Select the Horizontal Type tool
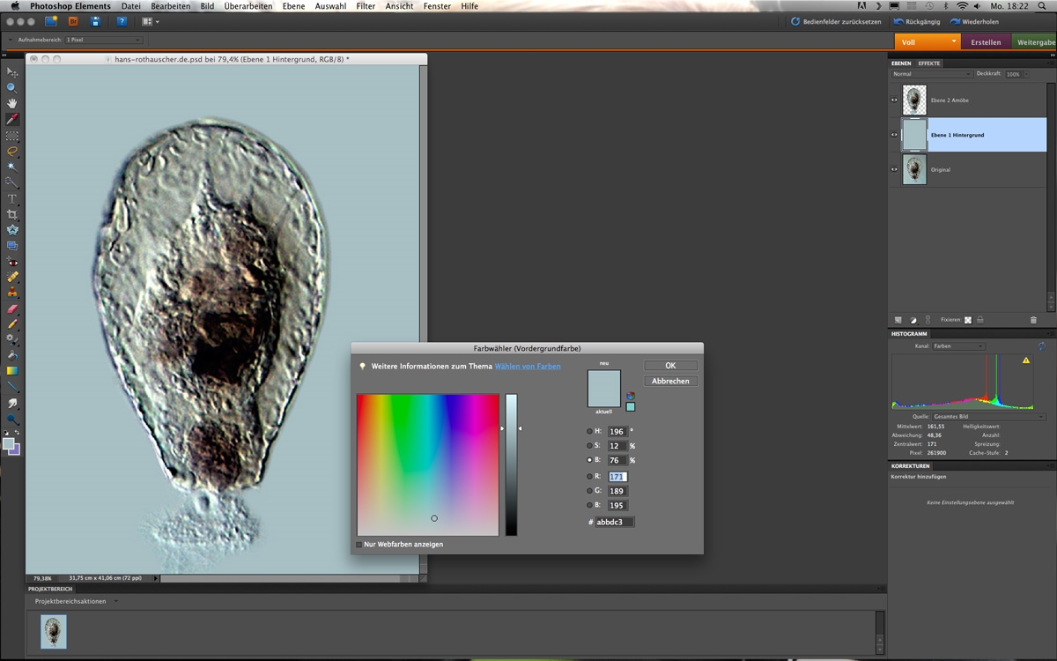1057x661 pixels. [x=12, y=199]
